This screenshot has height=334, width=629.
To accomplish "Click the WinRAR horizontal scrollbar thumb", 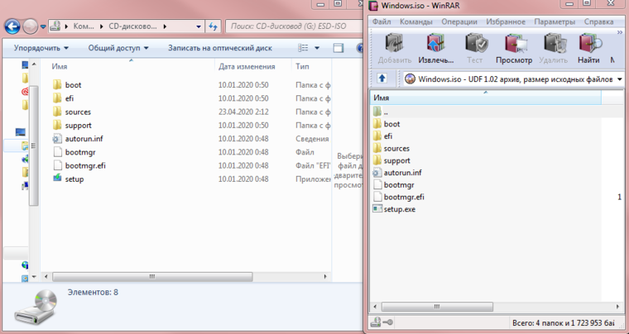I will click(x=437, y=307).
